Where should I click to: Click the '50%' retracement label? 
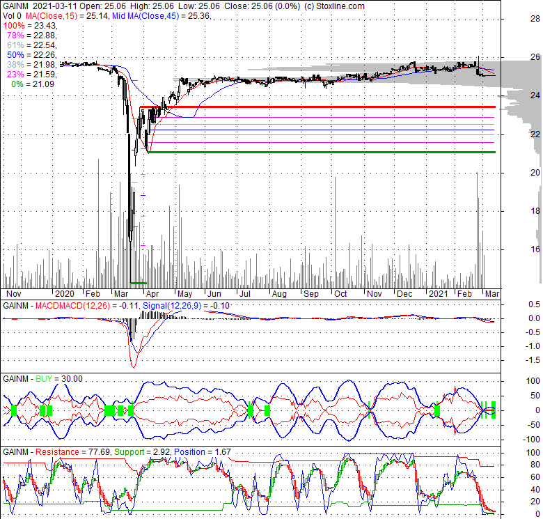point(15,55)
